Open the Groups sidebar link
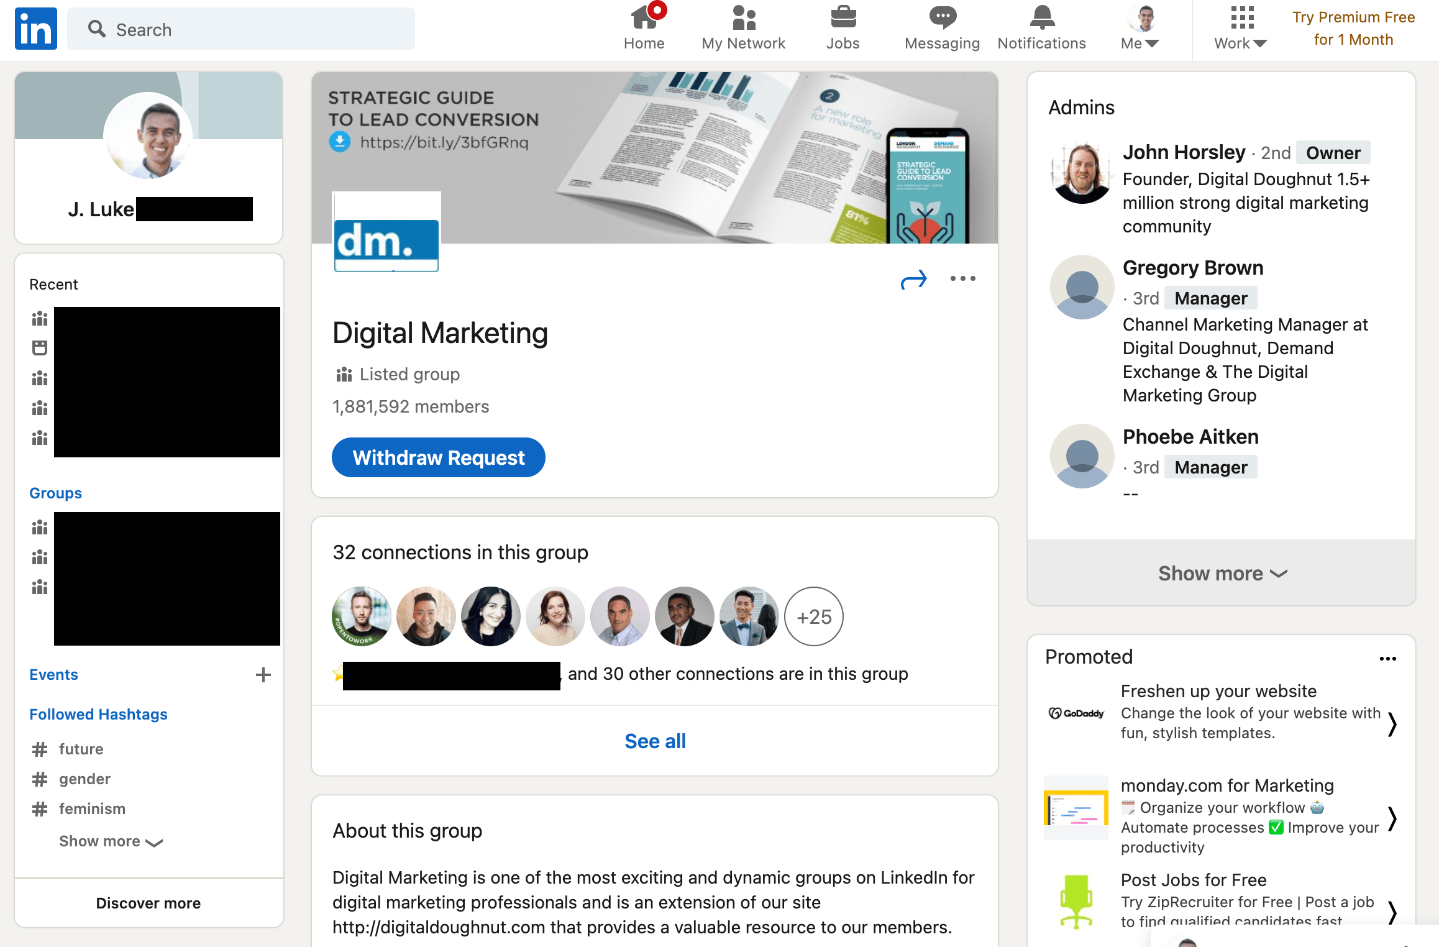The height and width of the screenshot is (947, 1439). click(x=55, y=493)
